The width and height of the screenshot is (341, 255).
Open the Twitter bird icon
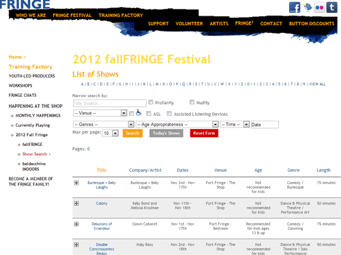(307, 7)
